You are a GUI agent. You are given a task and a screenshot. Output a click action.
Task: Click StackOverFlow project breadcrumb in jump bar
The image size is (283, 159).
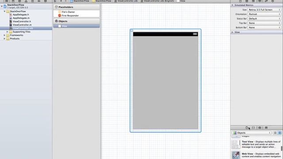click(80, 1)
